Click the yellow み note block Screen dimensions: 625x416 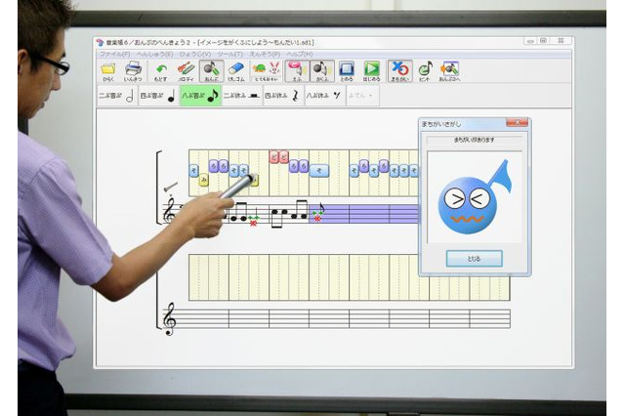204,180
